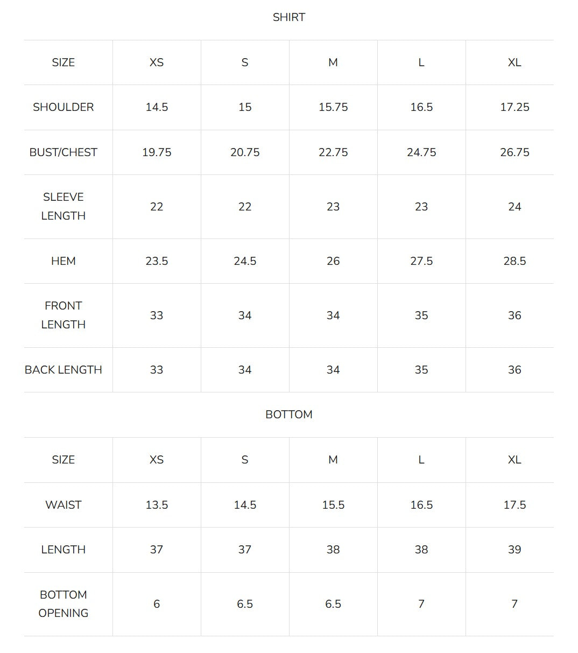Select bottom opening value 6 for XS
Viewport: 578px width, 653px height.
click(x=157, y=604)
